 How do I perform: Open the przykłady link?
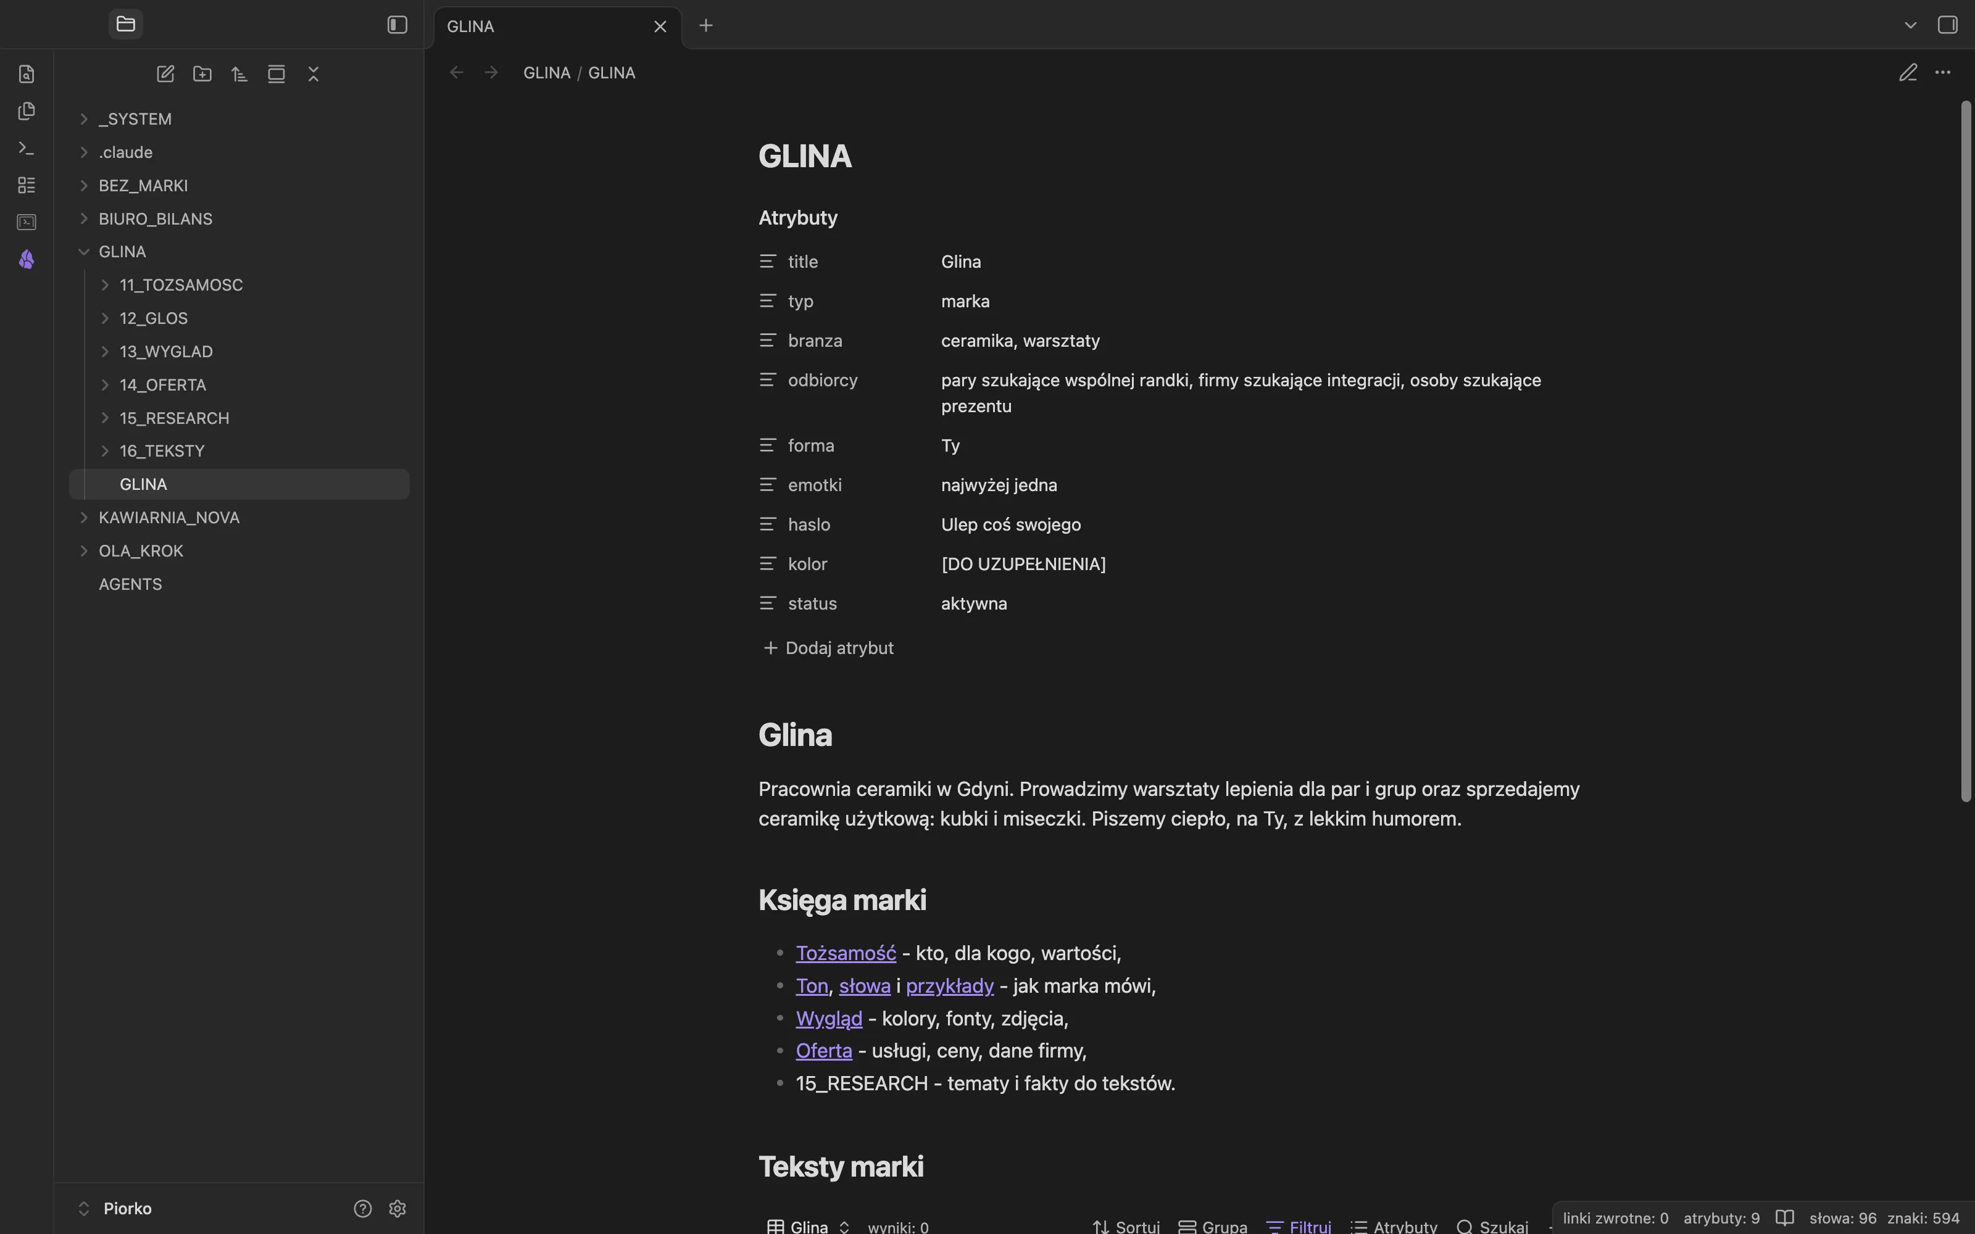pos(949,986)
